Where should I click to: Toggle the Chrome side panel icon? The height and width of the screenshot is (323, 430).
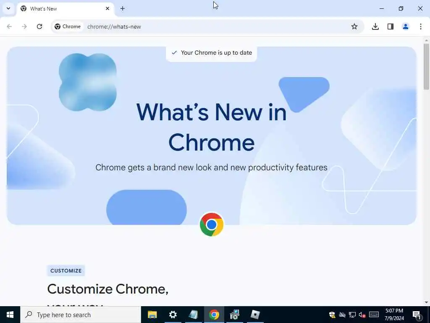[391, 26]
